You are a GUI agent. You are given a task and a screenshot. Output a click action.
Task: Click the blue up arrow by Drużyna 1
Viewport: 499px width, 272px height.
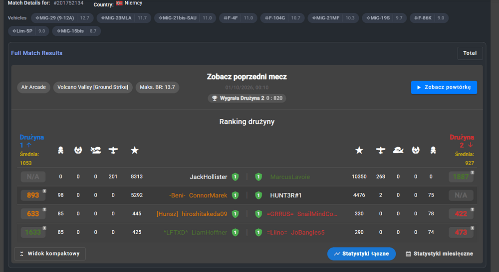[x=29, y=145]
